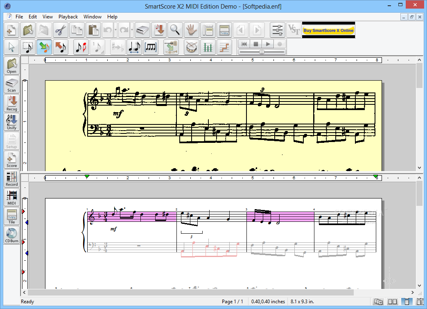Image resolution: width=427 pixels, height=309 pixels.
Task: Click the top red staff marker on vertical ruler
Action: [x=23, y=211]
